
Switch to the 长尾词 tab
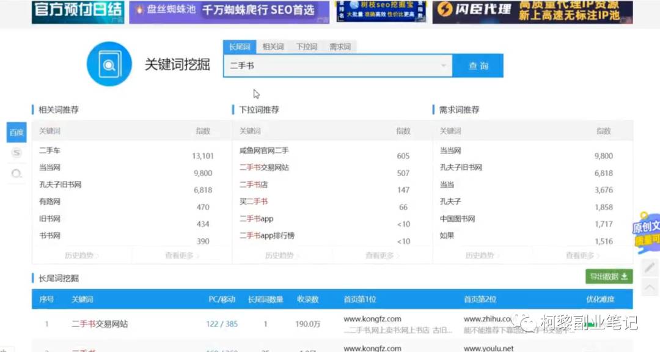240,46
